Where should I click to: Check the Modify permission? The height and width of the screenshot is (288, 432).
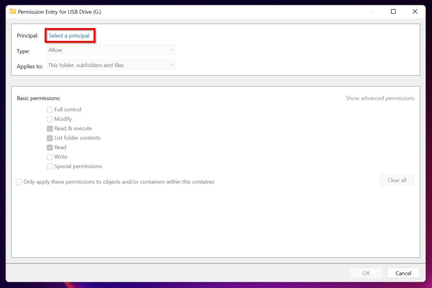(50, 119)
